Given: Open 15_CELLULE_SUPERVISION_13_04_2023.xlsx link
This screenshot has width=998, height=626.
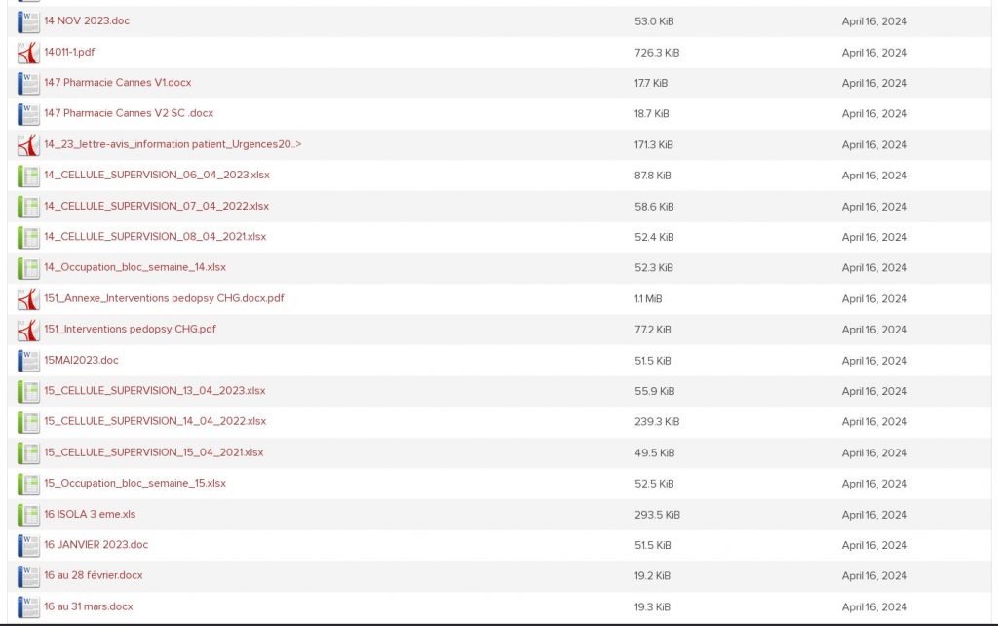Looking at the screenshot, I should (154, 391).
